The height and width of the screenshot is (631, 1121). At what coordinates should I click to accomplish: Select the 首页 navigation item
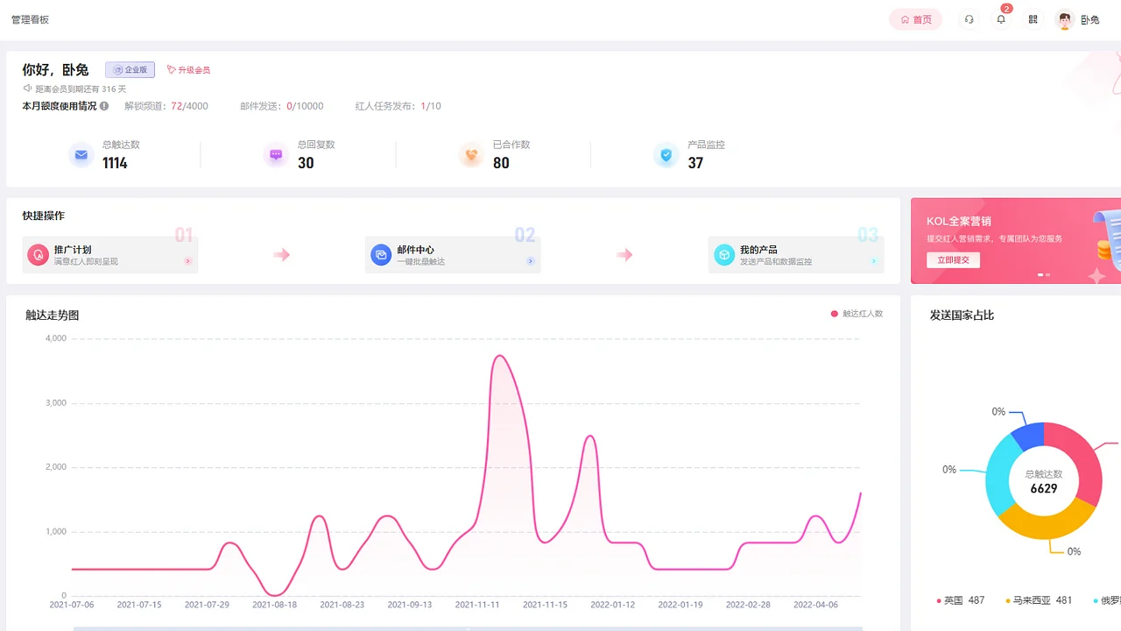coord(915,18)
